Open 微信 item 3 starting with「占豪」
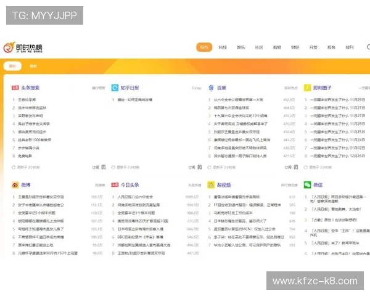The height and width of the screenshot is (296, 370). [x=334, y=220]
